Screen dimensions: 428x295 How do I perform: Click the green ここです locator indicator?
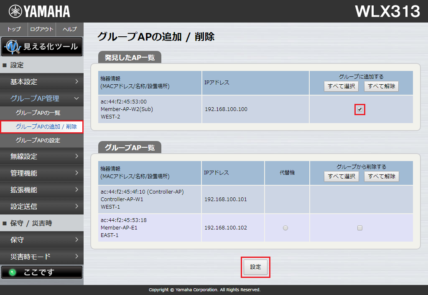pyautogui.click(x=42, y=272)
